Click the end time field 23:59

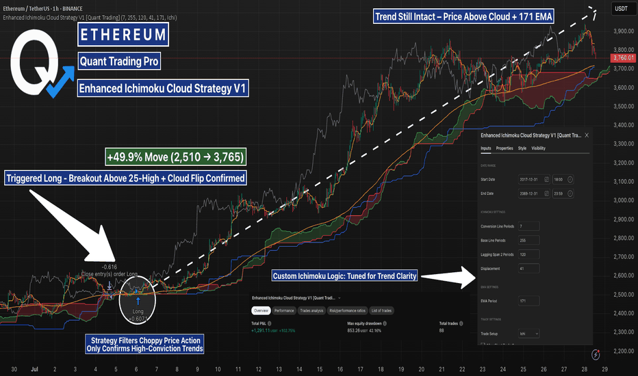click(x=563, y=193)
